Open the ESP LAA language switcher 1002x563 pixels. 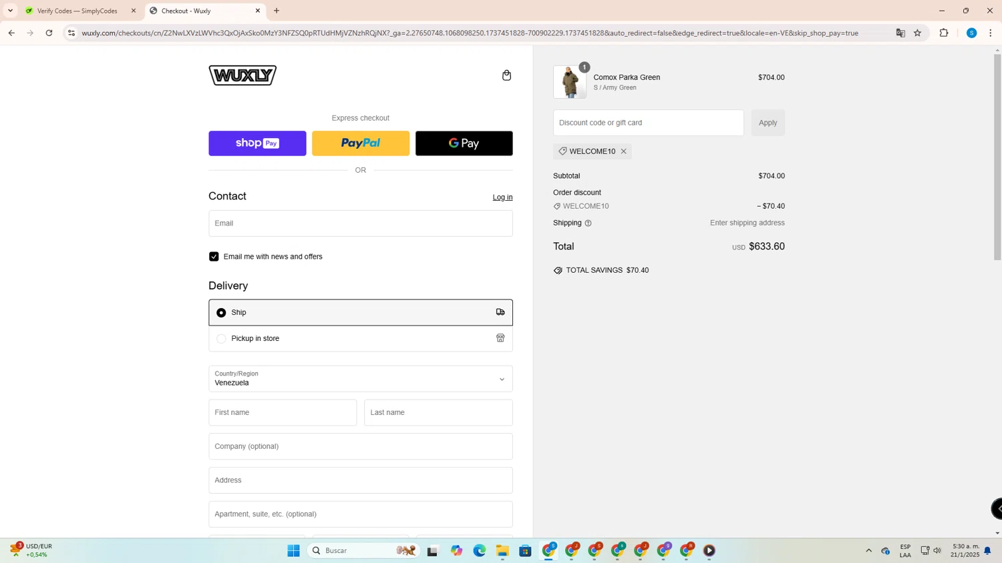pyautogui.click(x=905, y=551)
